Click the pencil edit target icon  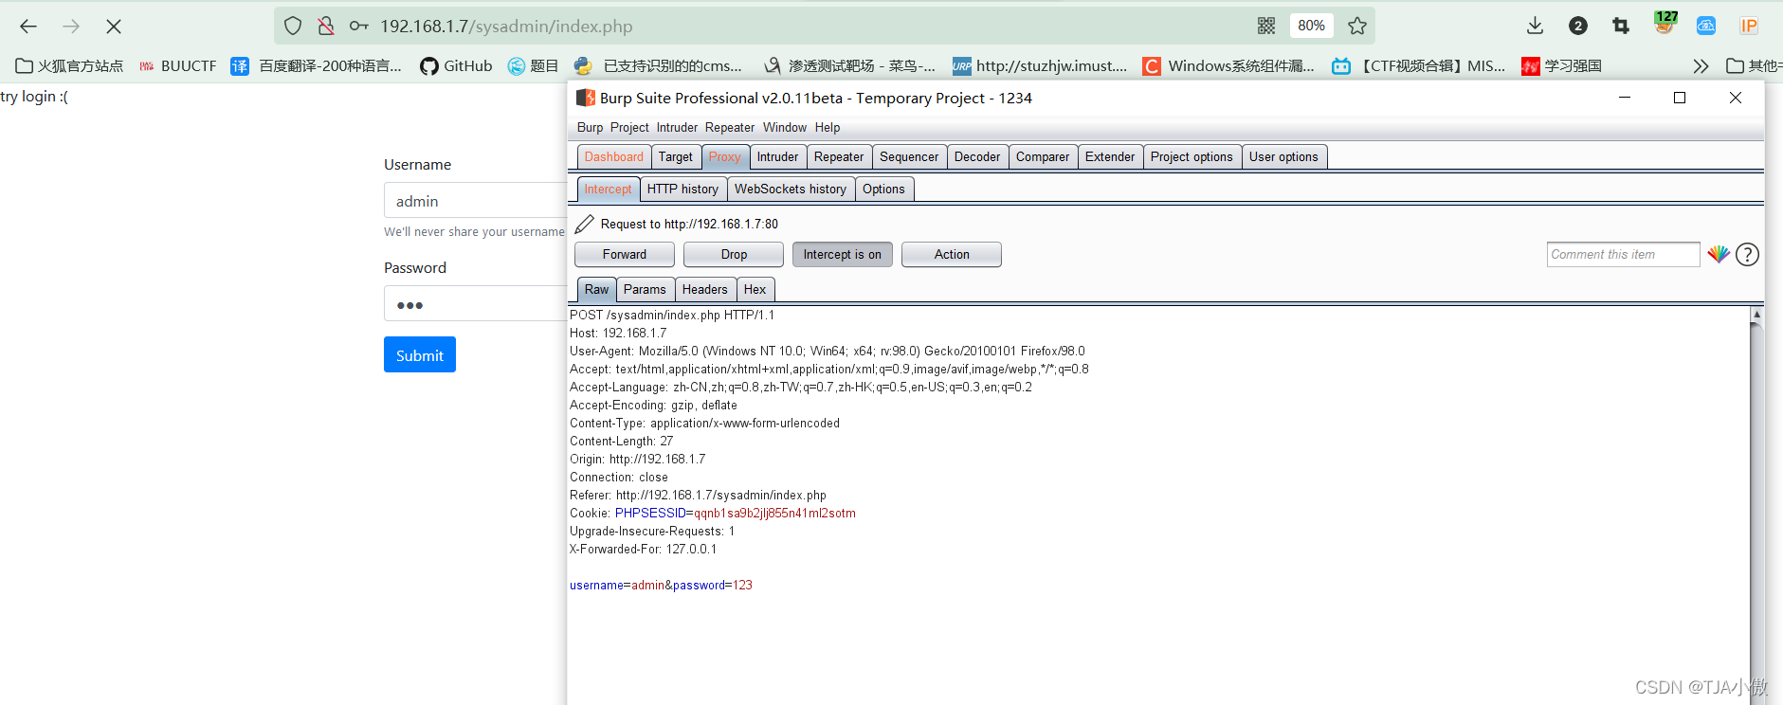pyautogui.click(x=585, y=224)
